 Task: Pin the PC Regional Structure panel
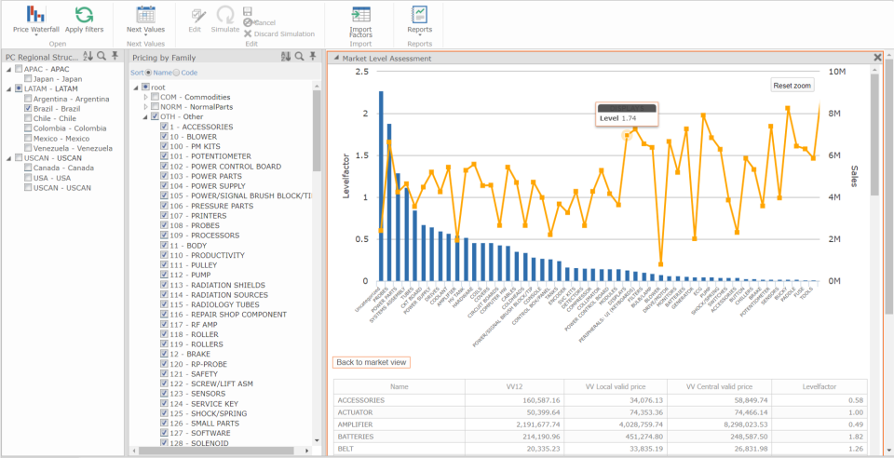pos(115,56)
